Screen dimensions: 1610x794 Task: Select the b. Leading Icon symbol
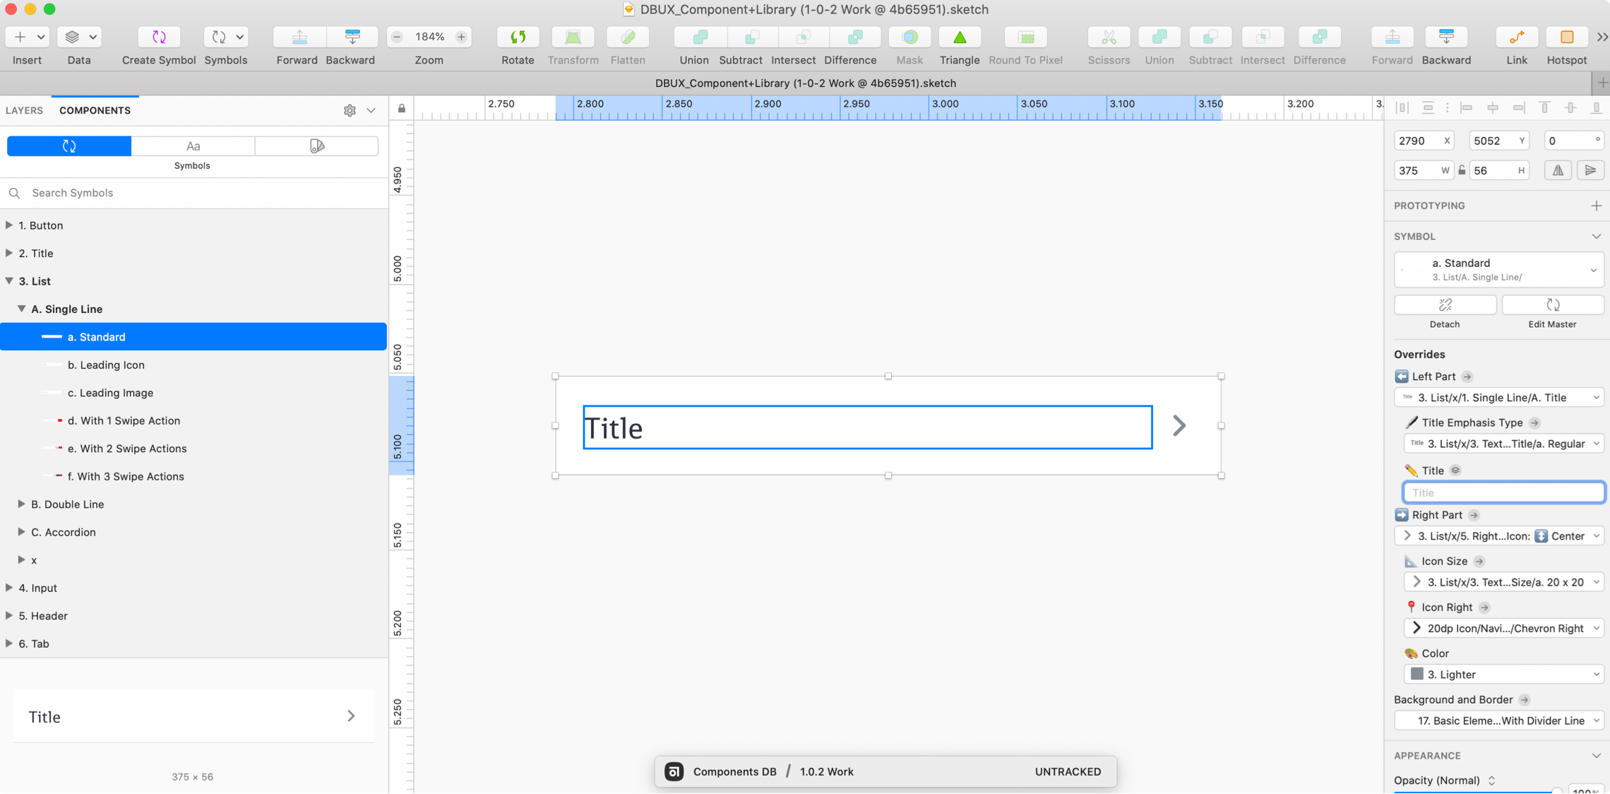coord(106,365)
